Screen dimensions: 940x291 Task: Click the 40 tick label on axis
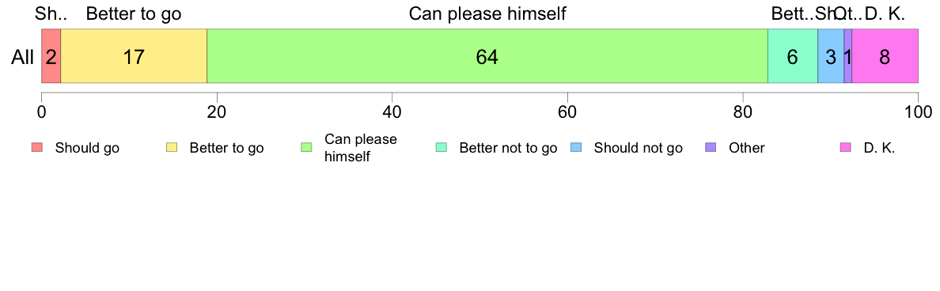click(x=392, y=111)
